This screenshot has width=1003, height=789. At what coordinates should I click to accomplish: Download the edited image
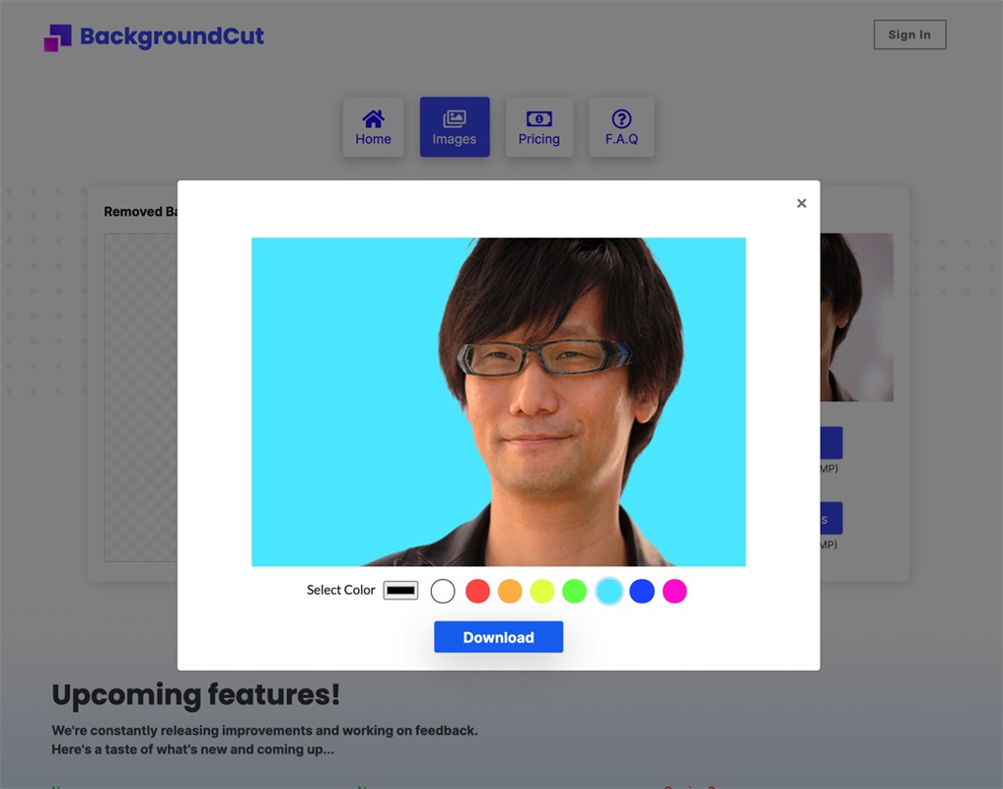pos(498,637)
